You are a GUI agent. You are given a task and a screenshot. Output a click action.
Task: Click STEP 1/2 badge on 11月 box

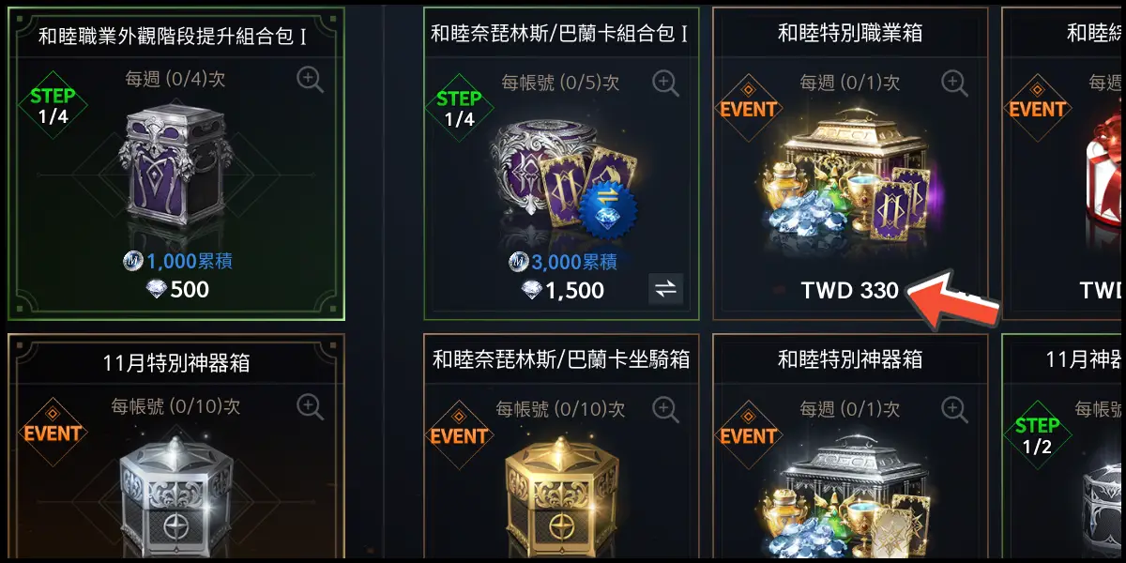point(1037,435)
